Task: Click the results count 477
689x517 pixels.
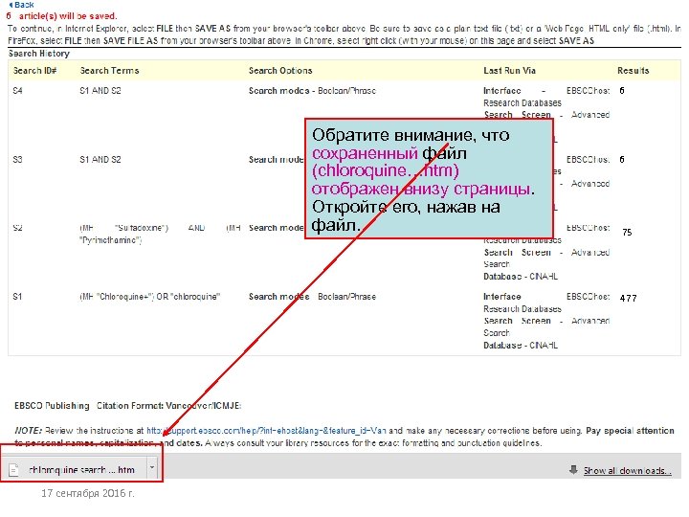Action: (x=629, y=298)
